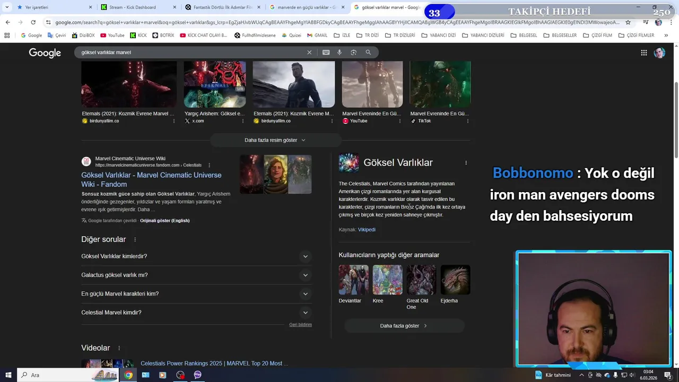Open three-dot menu for Göksel Varlıklar panel
This screenshot has width=679, height=382.
466,163
